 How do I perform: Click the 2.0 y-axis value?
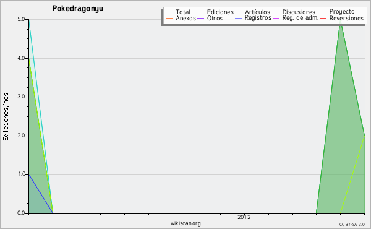coord(21,136)
